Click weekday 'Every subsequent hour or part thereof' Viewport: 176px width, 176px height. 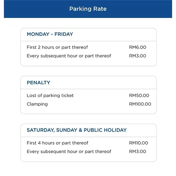pos(69,56)
